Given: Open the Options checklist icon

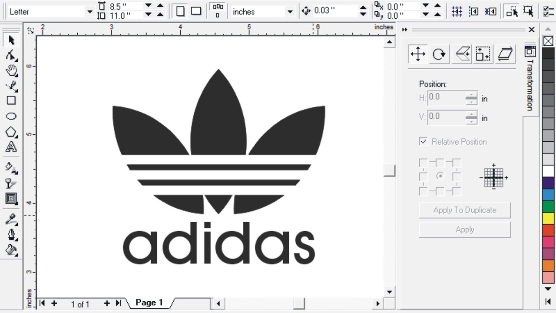Looking at the screenshot, I should point(549,11).
